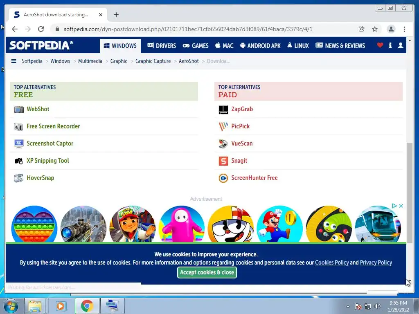Click the Free Screen Recorder icon
Screen dimensions: 419x314
point(18,127)
